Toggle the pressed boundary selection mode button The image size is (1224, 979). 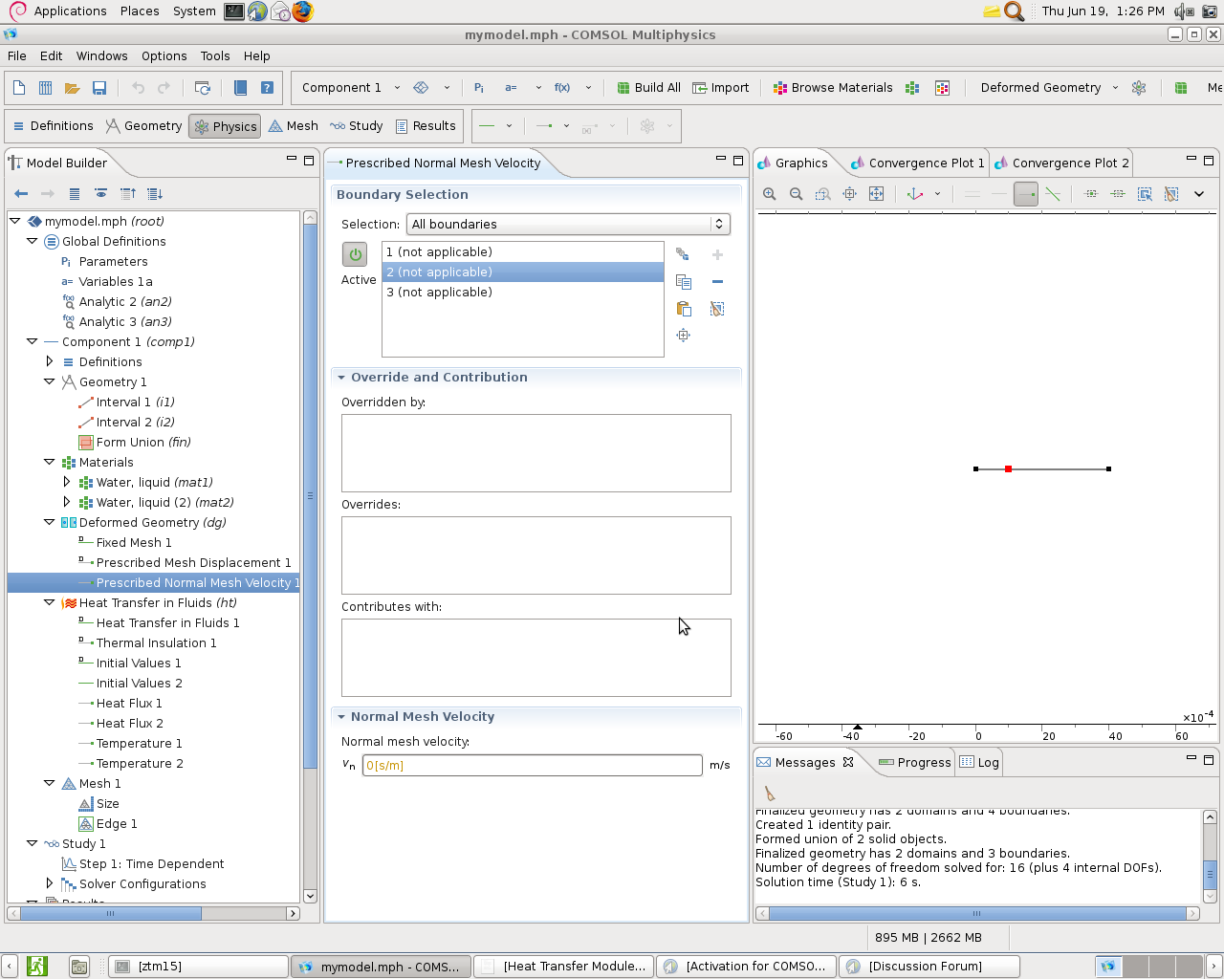coord(1026,194)
